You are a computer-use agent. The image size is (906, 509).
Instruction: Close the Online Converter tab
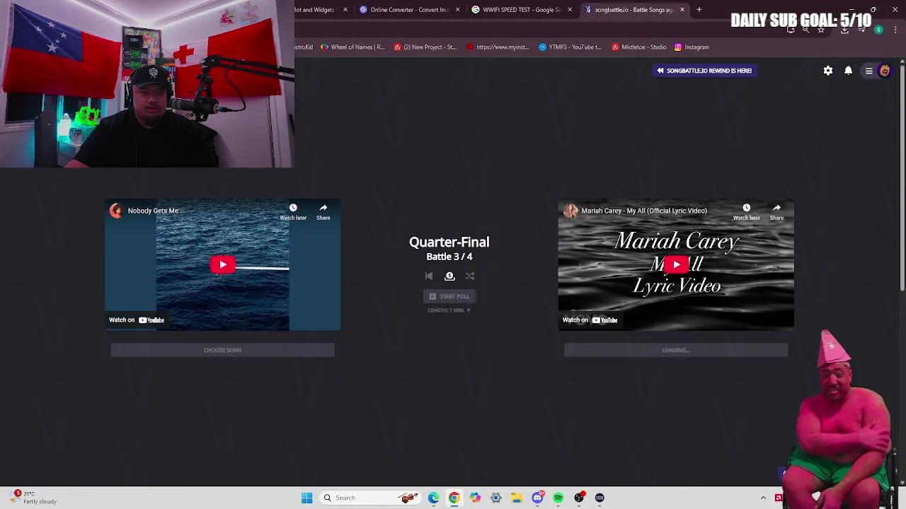[x=457, y=10]
